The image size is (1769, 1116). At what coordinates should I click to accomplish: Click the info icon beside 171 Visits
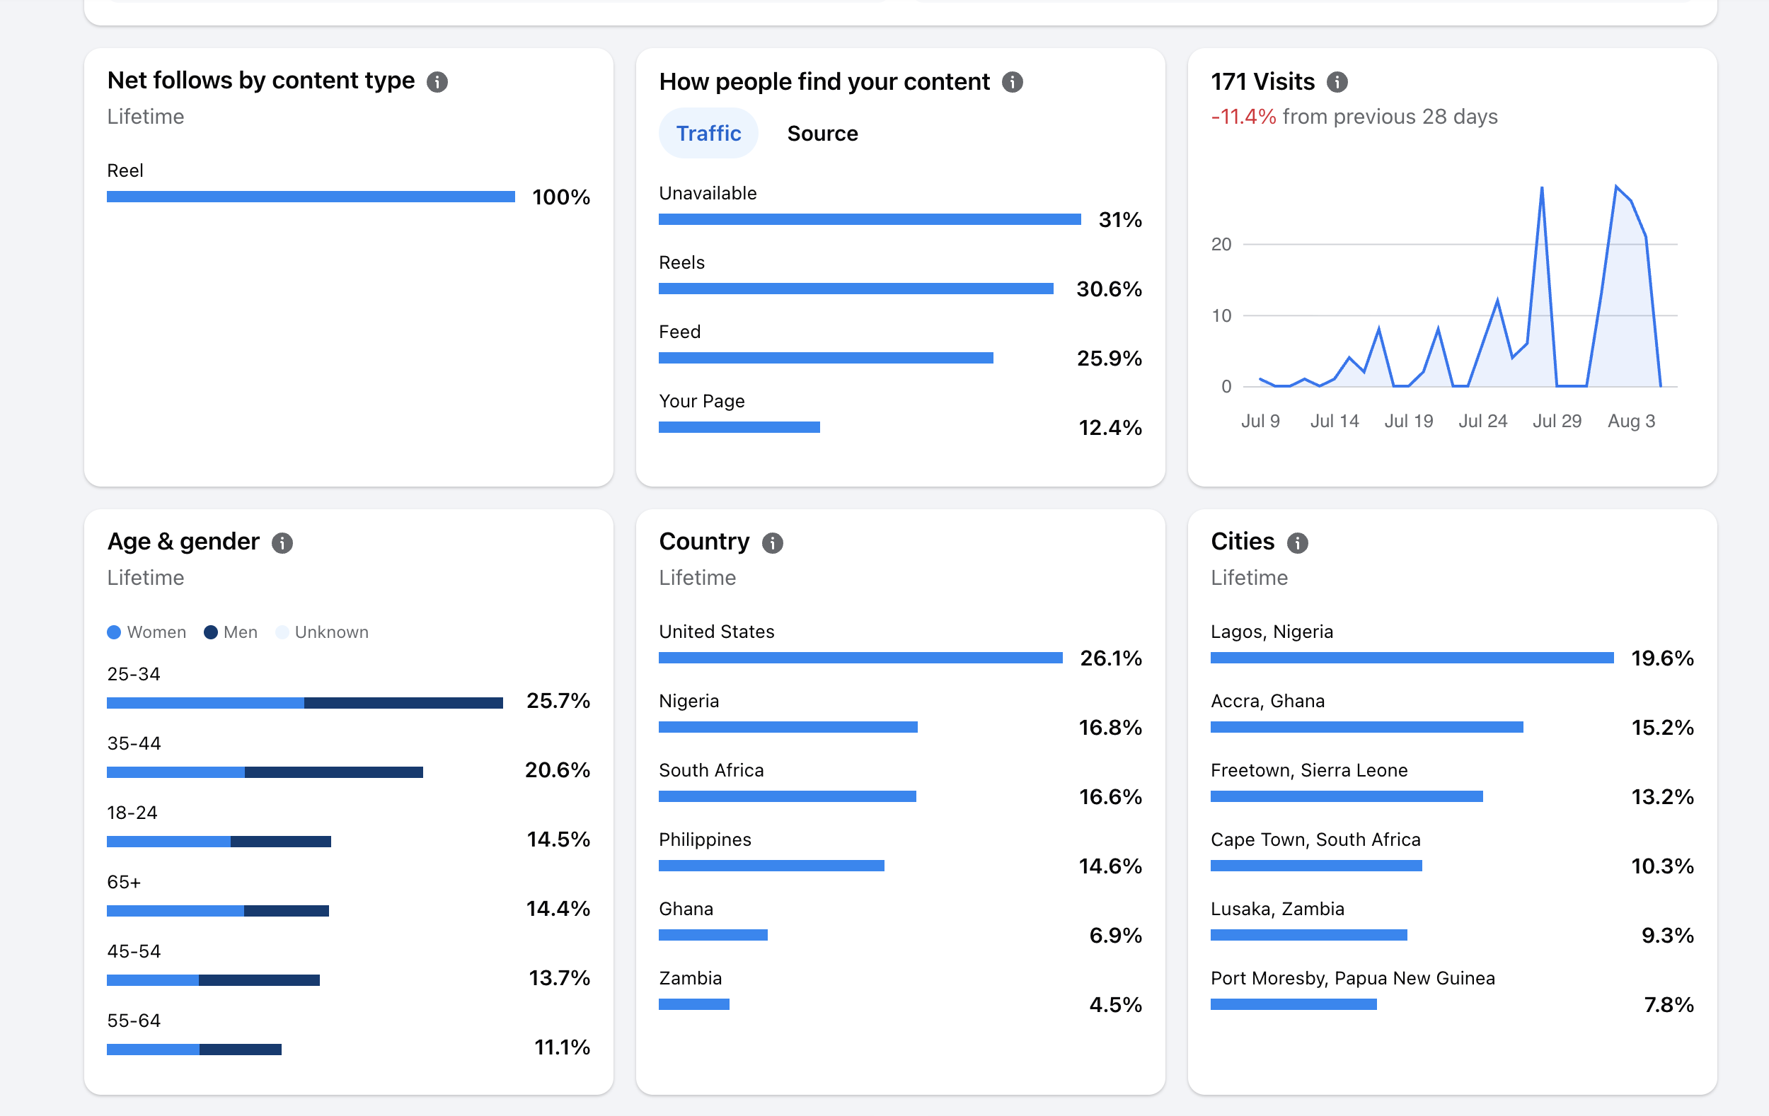click(x=1337, y=81)
